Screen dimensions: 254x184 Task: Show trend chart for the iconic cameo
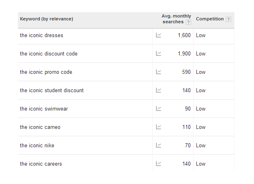(x=158, y=127)
